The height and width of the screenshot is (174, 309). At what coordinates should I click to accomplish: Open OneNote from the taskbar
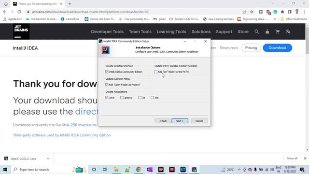150,170
